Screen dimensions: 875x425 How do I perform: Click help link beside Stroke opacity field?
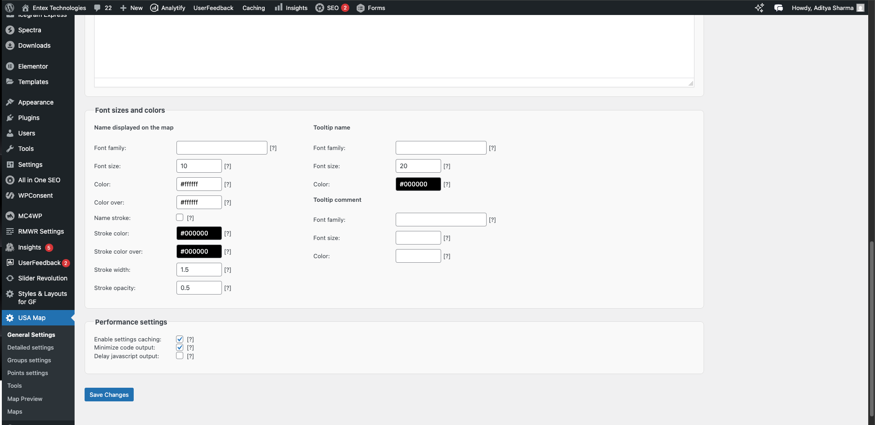227,288
